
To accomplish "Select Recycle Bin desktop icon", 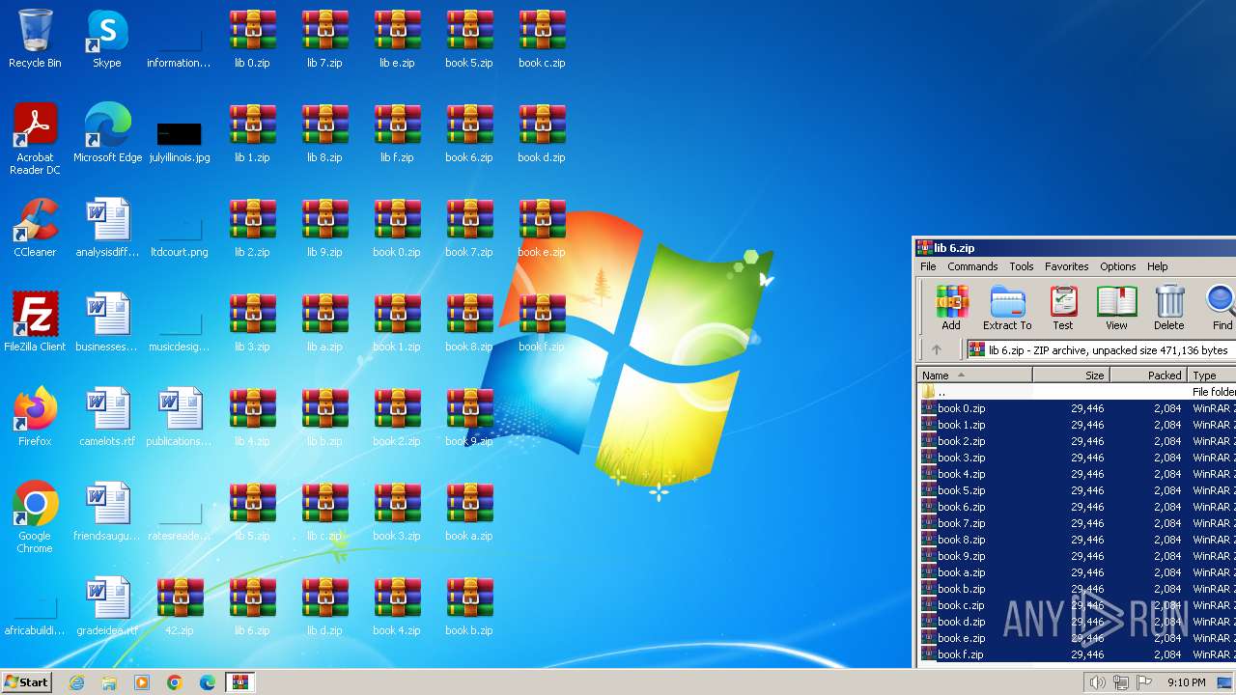I will pos(35,40).
